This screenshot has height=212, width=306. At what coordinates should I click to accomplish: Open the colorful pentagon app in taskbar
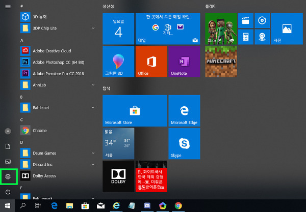pos(163,205)
